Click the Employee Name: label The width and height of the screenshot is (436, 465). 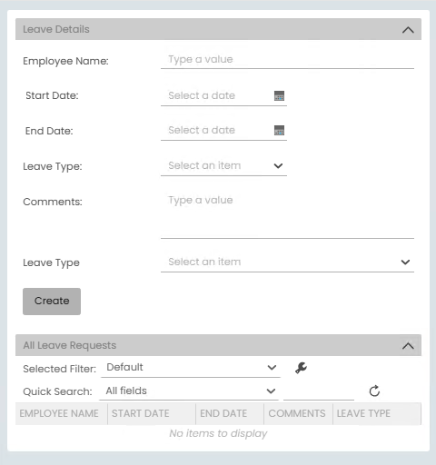(65, 61)
